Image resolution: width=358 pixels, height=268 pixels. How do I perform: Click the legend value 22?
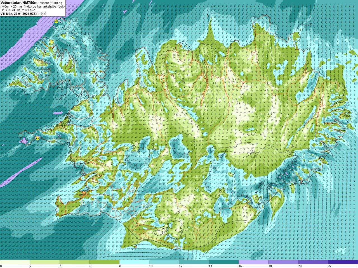[330, 266]
